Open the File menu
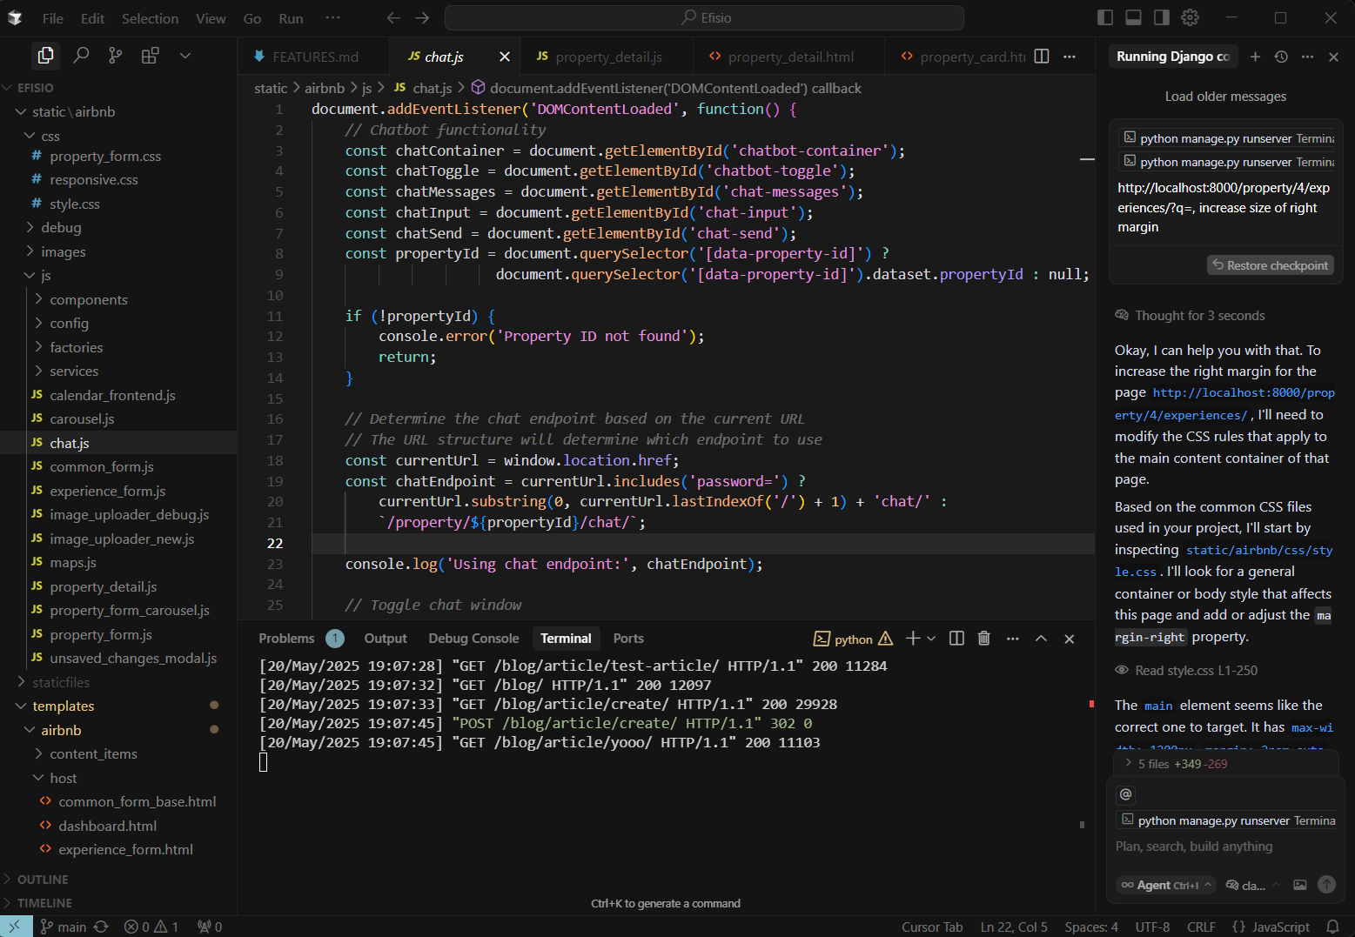 [52, 18]
